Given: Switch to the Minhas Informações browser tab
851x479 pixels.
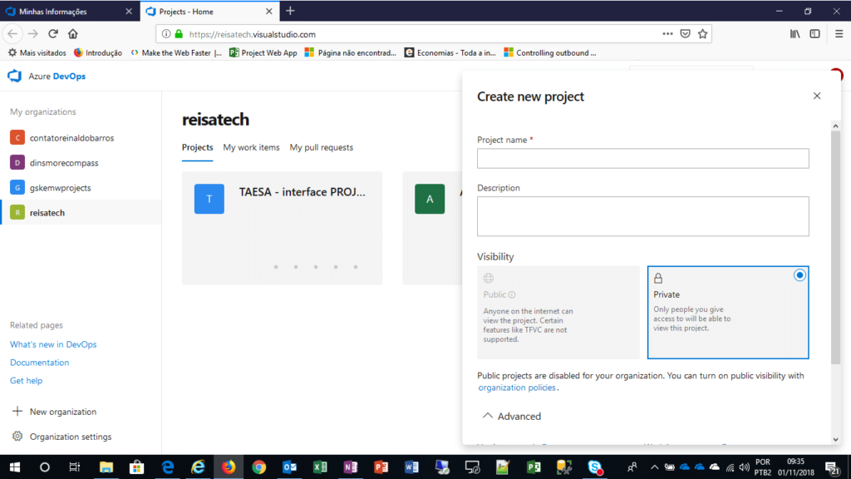Looking at the screenshot, I should (x=70, y=12).
